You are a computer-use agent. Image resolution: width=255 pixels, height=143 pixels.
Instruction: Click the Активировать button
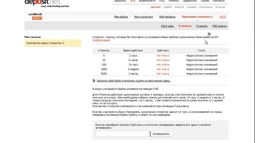coord(161,134)
